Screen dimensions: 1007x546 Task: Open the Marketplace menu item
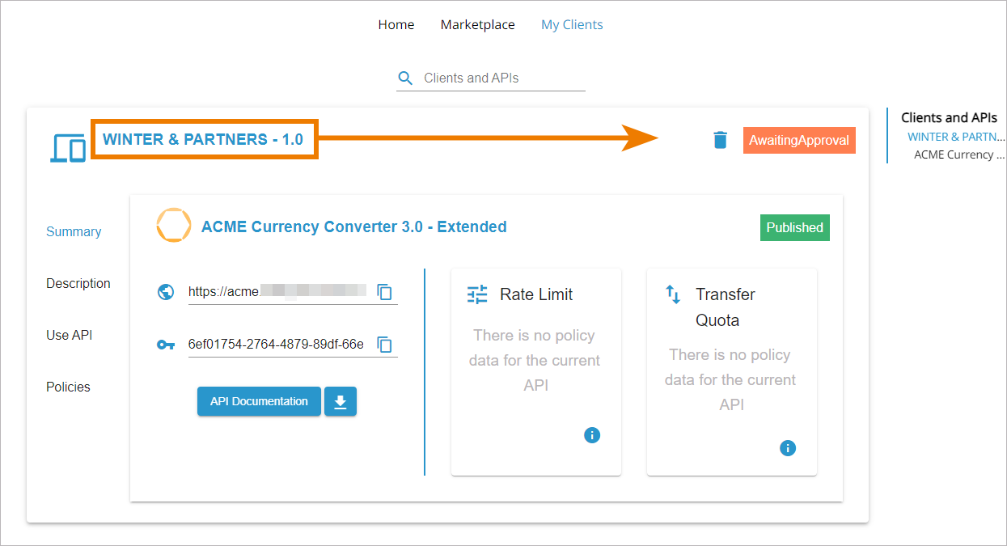point(478,25)
